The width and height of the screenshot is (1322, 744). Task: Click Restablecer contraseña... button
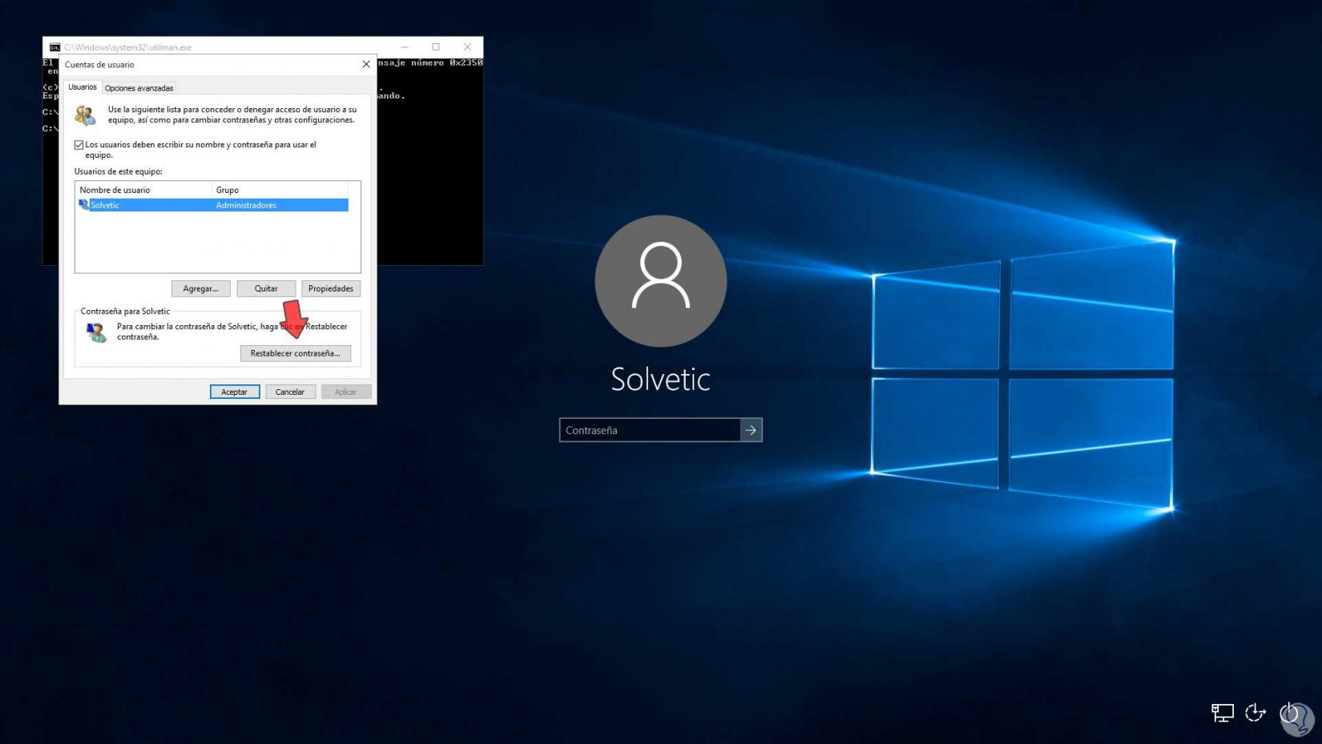click(x=296, y=353)
